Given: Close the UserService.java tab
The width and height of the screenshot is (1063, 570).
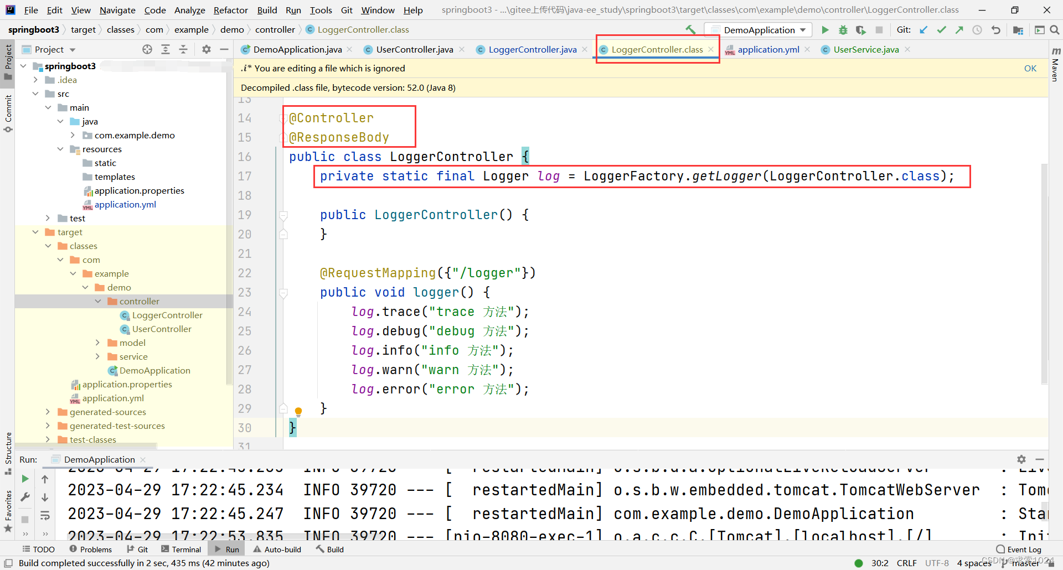Looking at the screenshot, I should pyautogui.click(x=907, y=49).
